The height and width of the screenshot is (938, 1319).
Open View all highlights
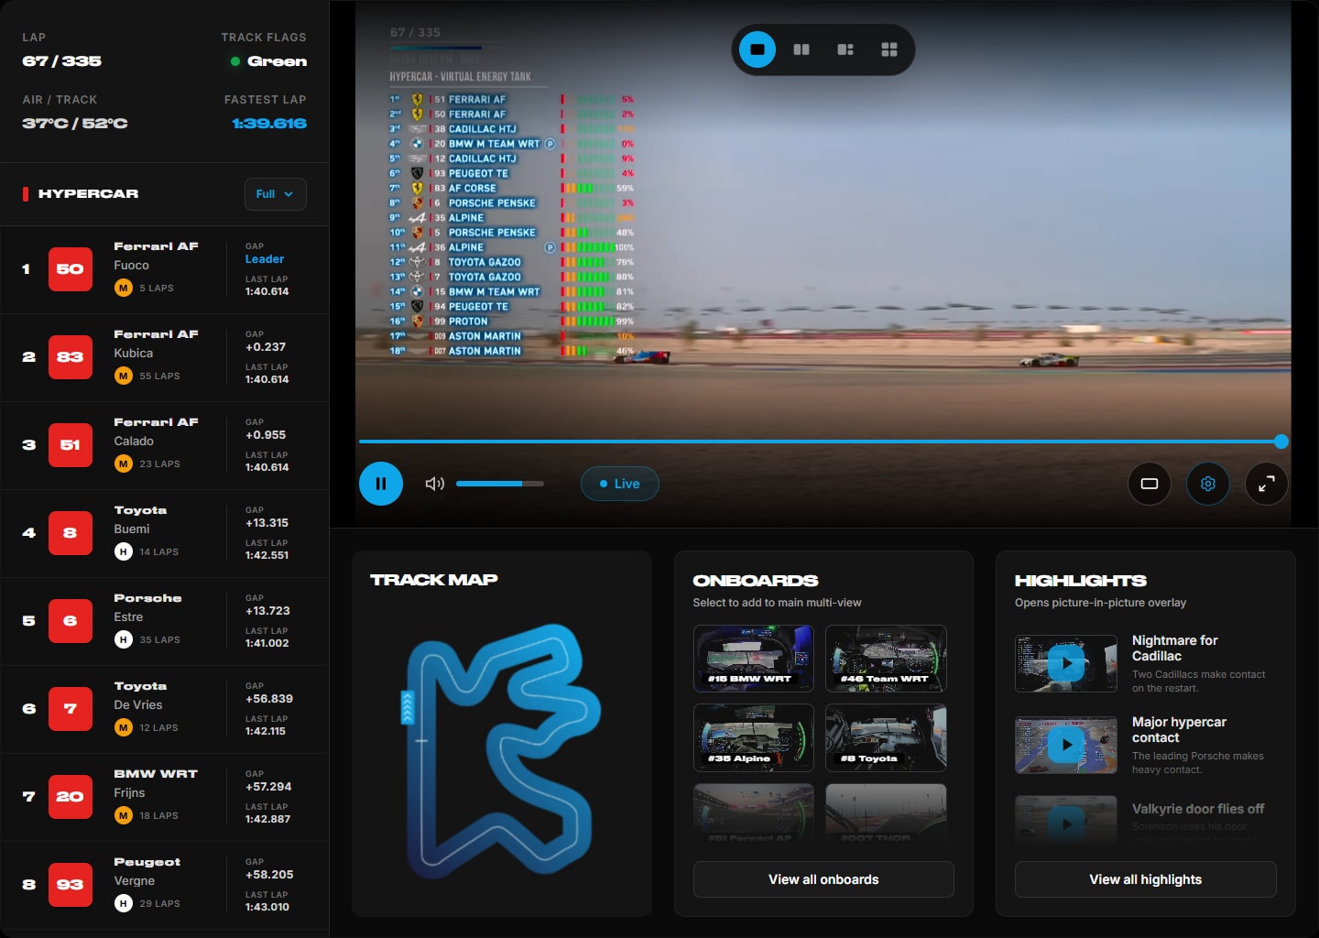point(1145,879)
